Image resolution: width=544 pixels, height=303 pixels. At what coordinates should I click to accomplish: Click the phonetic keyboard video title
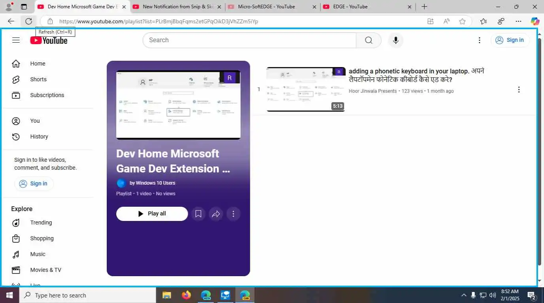[416, 75]
